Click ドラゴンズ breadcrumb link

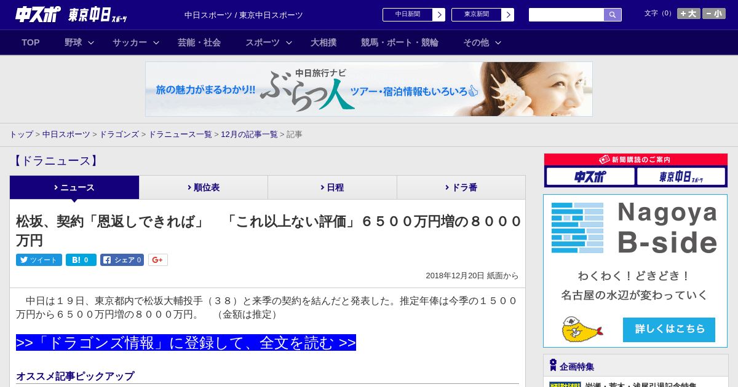tap(119, 135)
